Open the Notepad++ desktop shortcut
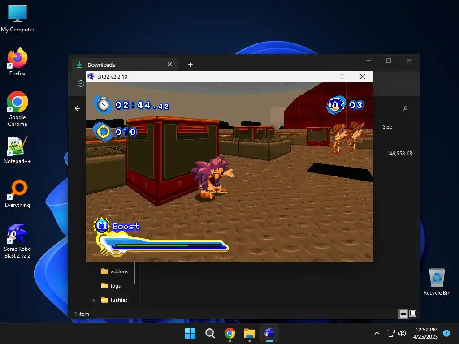Image resolution: width=459 pixels, height=344 pixels. [17, 150]
